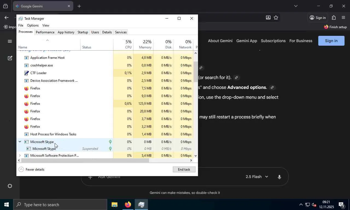Viewport: 350px width, 210px height.
Task: Open Gemini's main menu hamburger icon
Action: pyautogui.click(x=10, y=41)
